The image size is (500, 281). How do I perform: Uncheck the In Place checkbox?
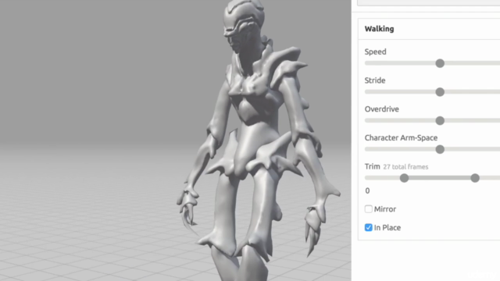368,227
